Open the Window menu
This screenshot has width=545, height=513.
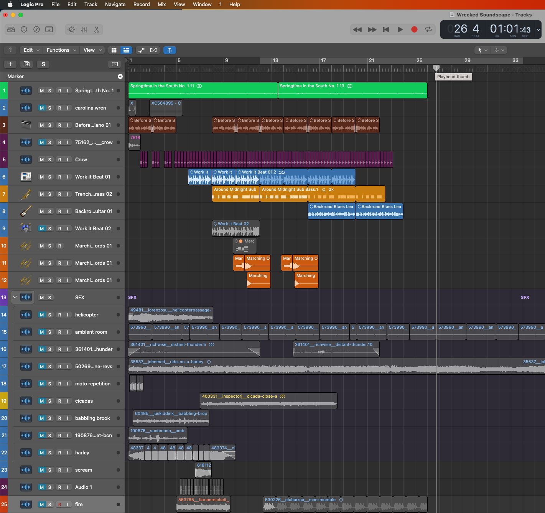202,4
